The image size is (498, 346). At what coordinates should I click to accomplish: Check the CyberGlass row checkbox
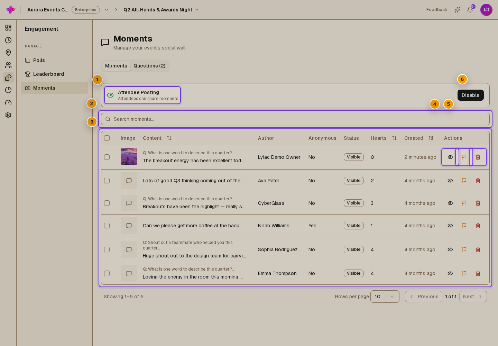107,203
